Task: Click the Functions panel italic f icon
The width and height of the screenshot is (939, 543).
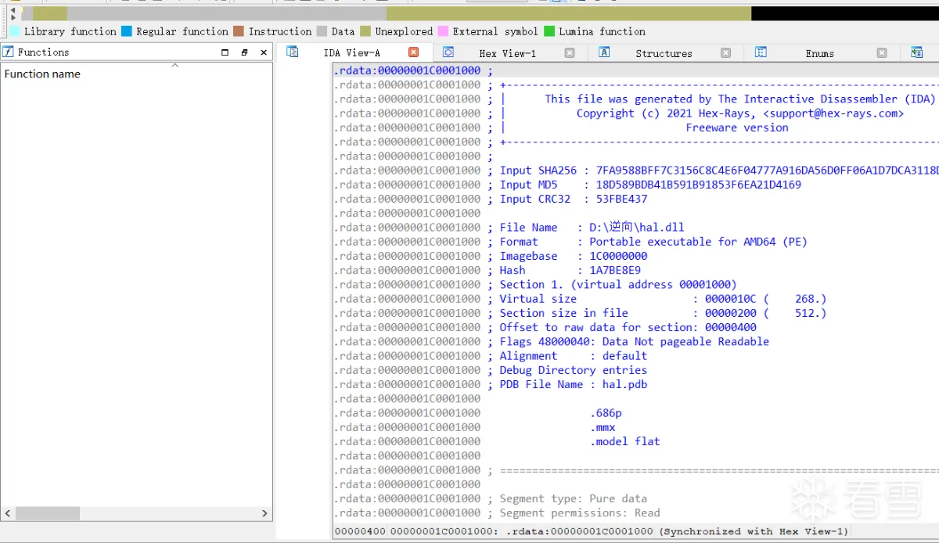Action: point(8,52)
